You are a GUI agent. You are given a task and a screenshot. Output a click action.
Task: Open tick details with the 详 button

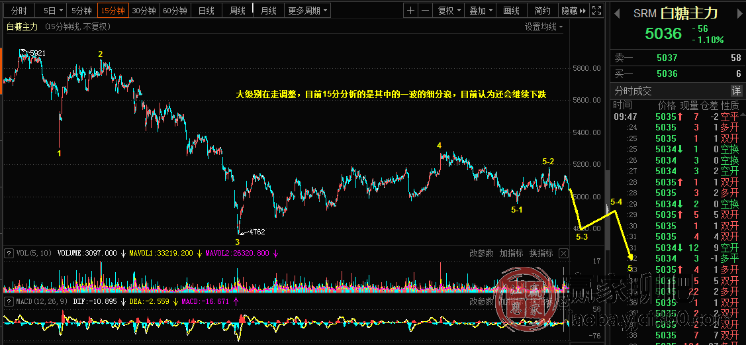pyautogui.click(x=736, y=91)
